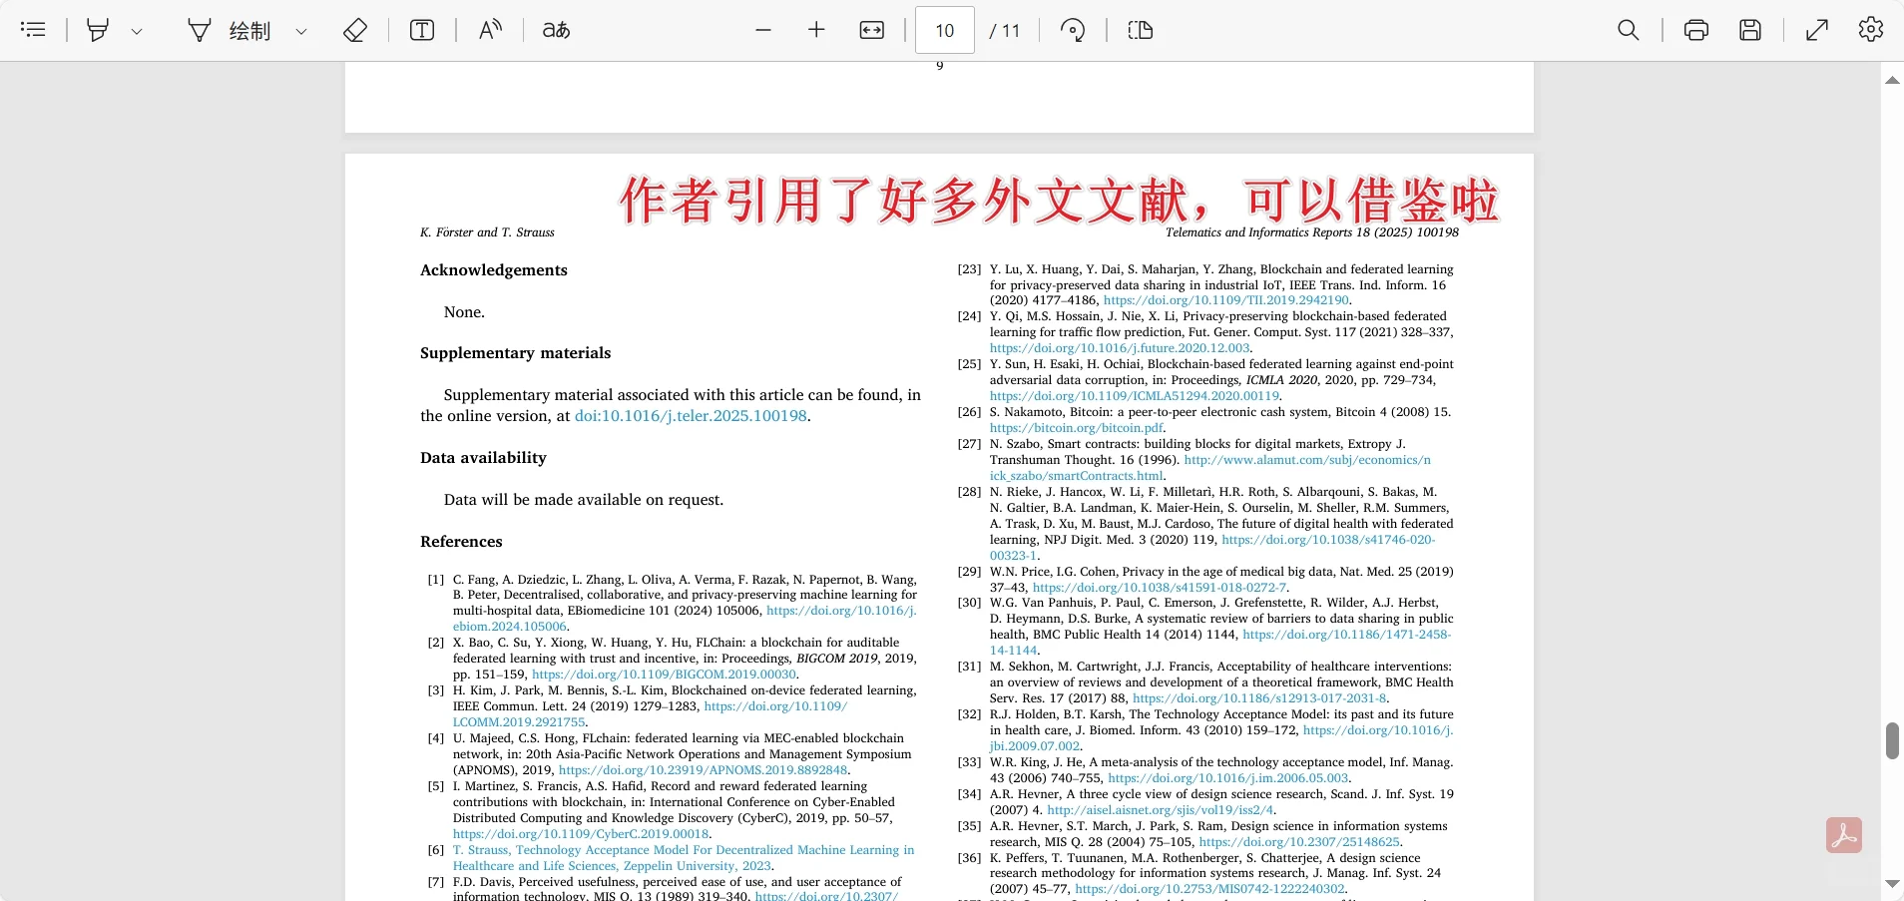Open PDF viewer settings
The image size is (1904, 901).
tap(1871, 30)
